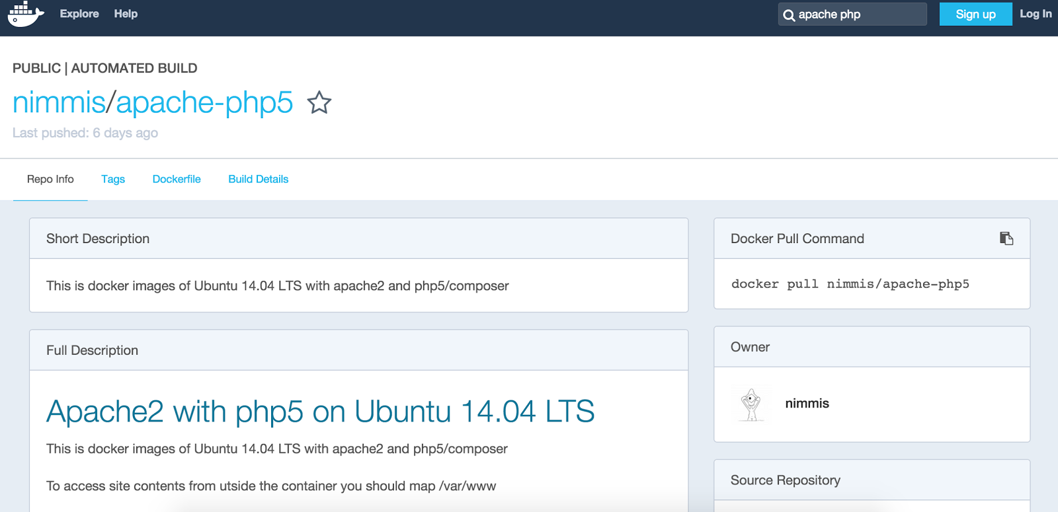
Task: Open the nimmis user link in the title
Action: 59,102
